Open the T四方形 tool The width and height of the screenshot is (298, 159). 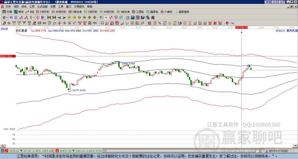[x=91, y=12]
